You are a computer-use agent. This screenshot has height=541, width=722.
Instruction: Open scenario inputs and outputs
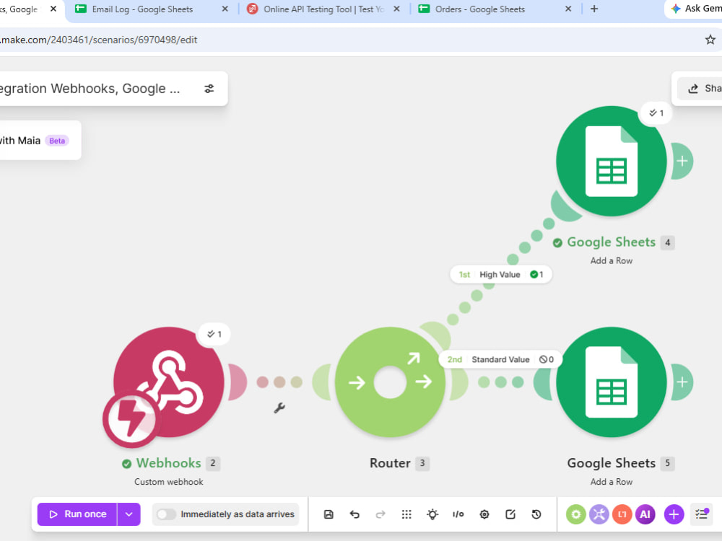tap(458, 514)
